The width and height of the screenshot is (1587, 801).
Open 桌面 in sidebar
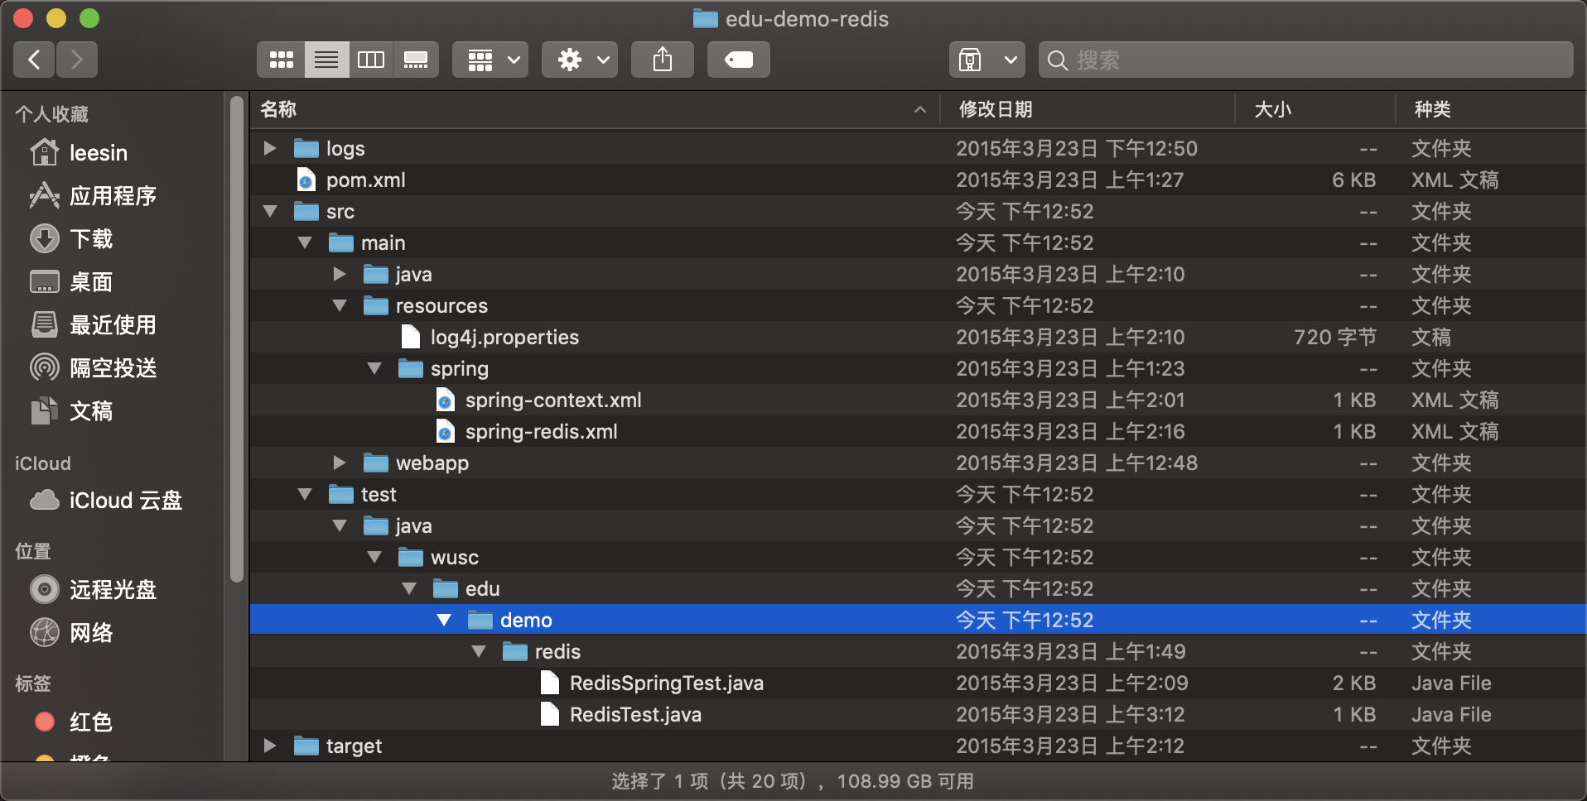click(71, 282)
